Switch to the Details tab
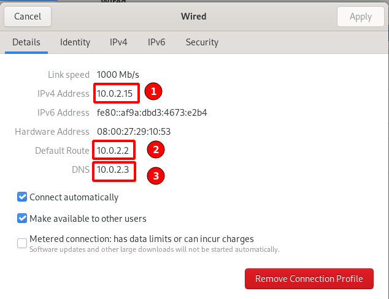This screenshot has width=389, height=299. [x=26, y=42]
